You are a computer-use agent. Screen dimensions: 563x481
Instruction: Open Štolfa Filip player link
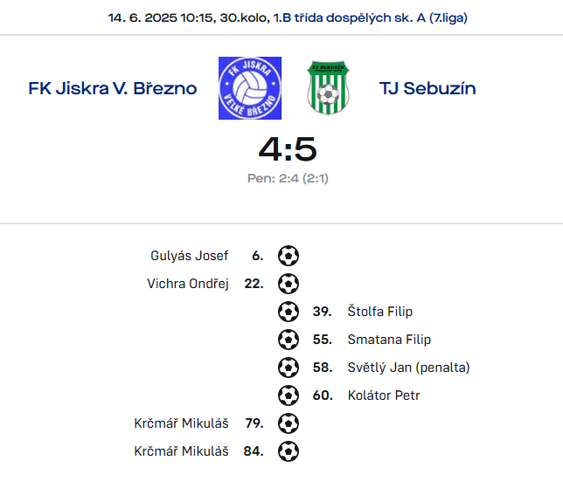pyautogui.click(x=379, y=312)
